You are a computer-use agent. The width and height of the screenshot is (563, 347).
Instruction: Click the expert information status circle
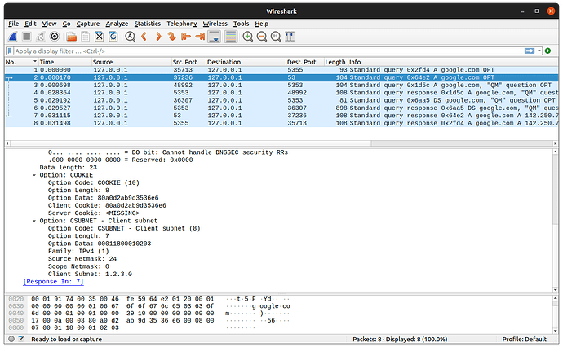pyautogui.click(x=11, y=339)
